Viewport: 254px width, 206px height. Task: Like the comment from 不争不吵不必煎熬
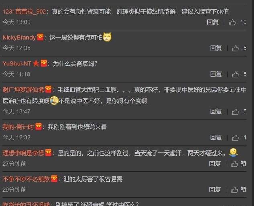tap(234, 190)
